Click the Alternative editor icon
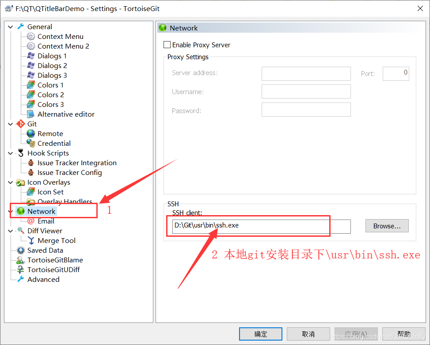 coord(31,114)
